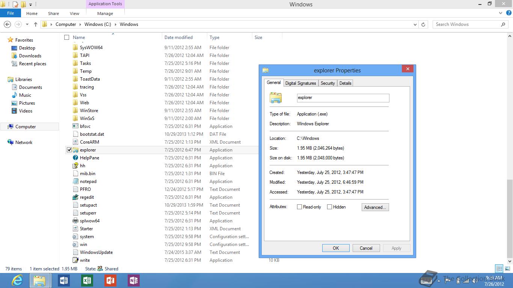Screen dimensions: 513x288
Task: Open the Home ribbon tab
Action: click(x=32, y=13)
